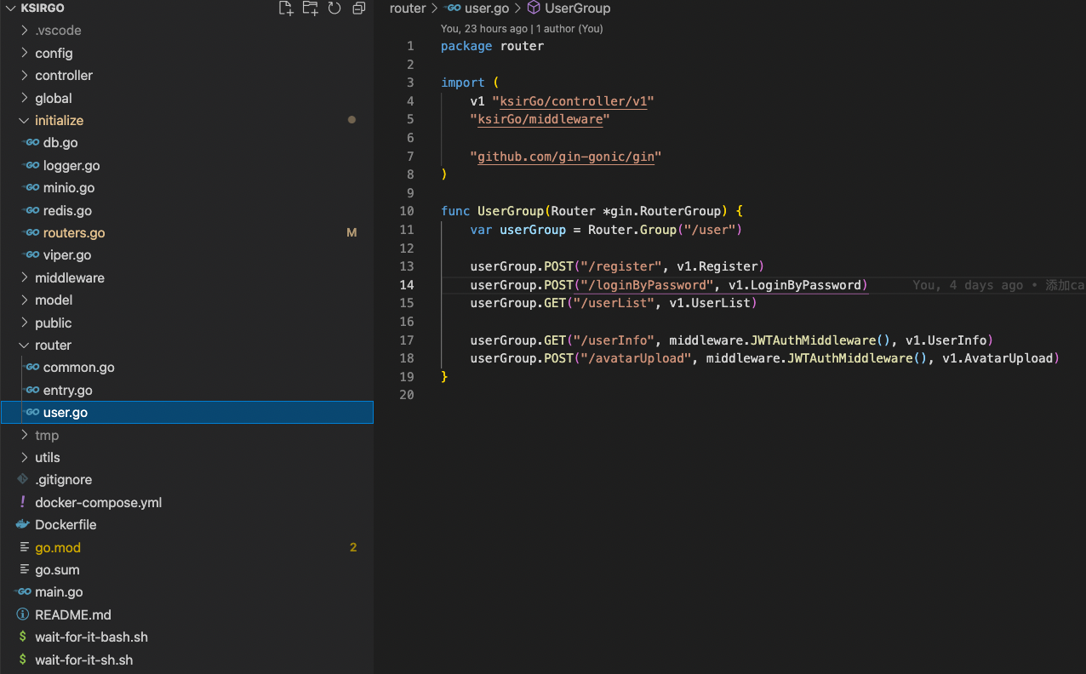
Task: Expand the config folder
Action: (24, 53)
